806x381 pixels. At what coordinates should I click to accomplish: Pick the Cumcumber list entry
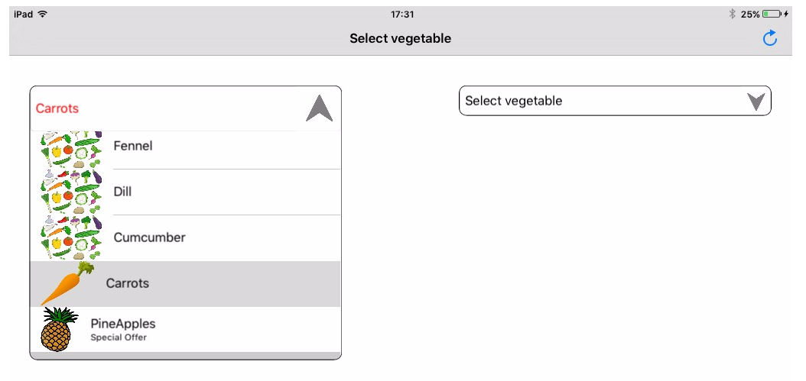pyautogui.click(x=149, y=237)
